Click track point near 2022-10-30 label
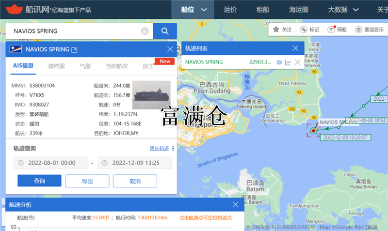 pyautogui.click(x=339, y=127)
